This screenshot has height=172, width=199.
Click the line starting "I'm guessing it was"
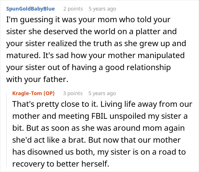tap(88, 20)
